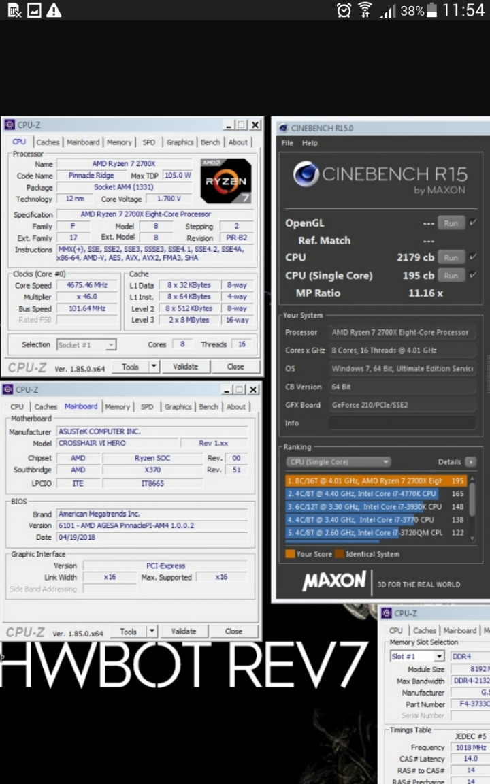Open the Bench tab in top CPU-Z window
This screenshot has height=784, width=490.
click(210, 142)
